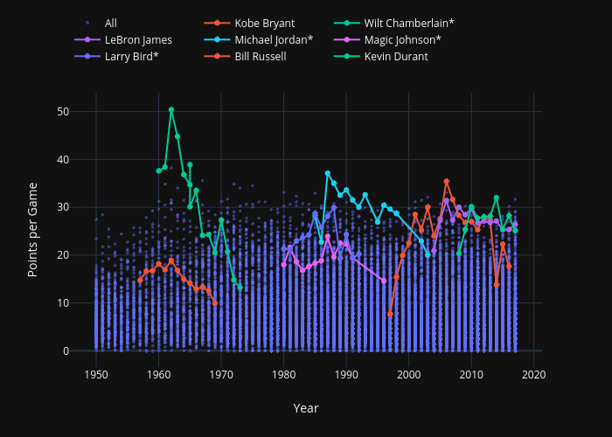Click the 'Year' x-axis title
Image resolution: width=612 pixels, height=437 pixels.
tap(305, 408)
